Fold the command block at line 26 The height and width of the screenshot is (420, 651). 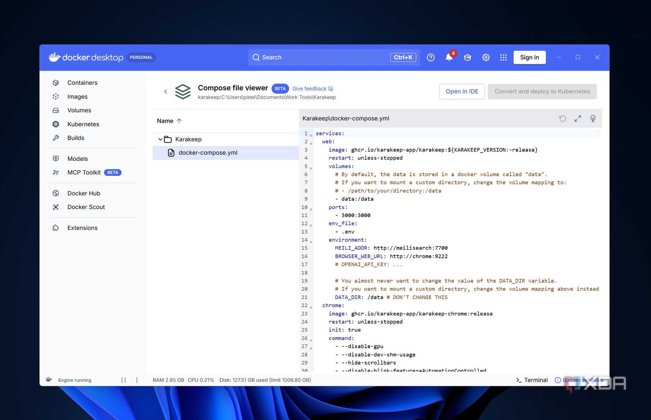point(311,340)
